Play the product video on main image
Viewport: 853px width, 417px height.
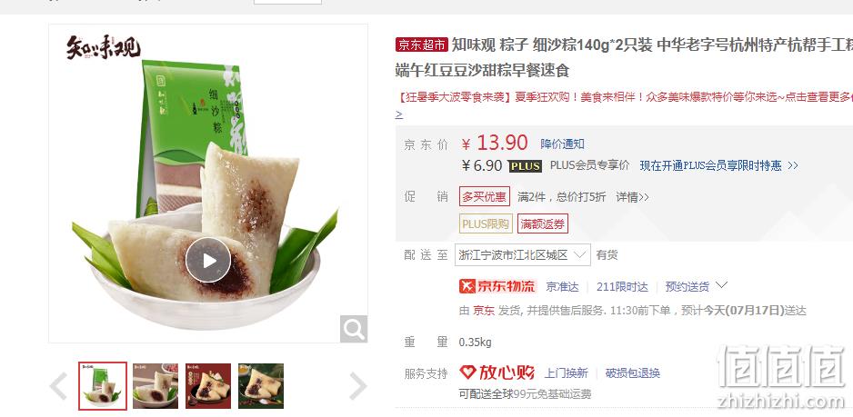(x=208, y=261)
